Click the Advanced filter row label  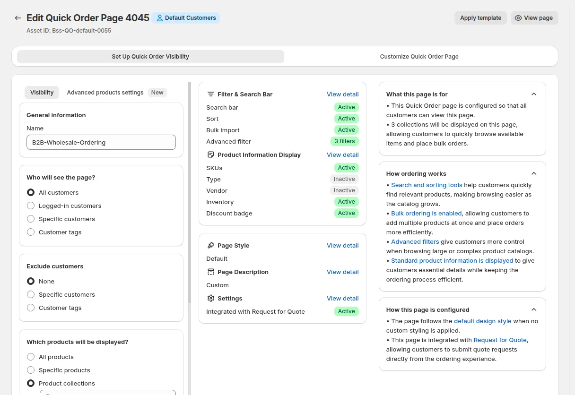tap(229, 141)
